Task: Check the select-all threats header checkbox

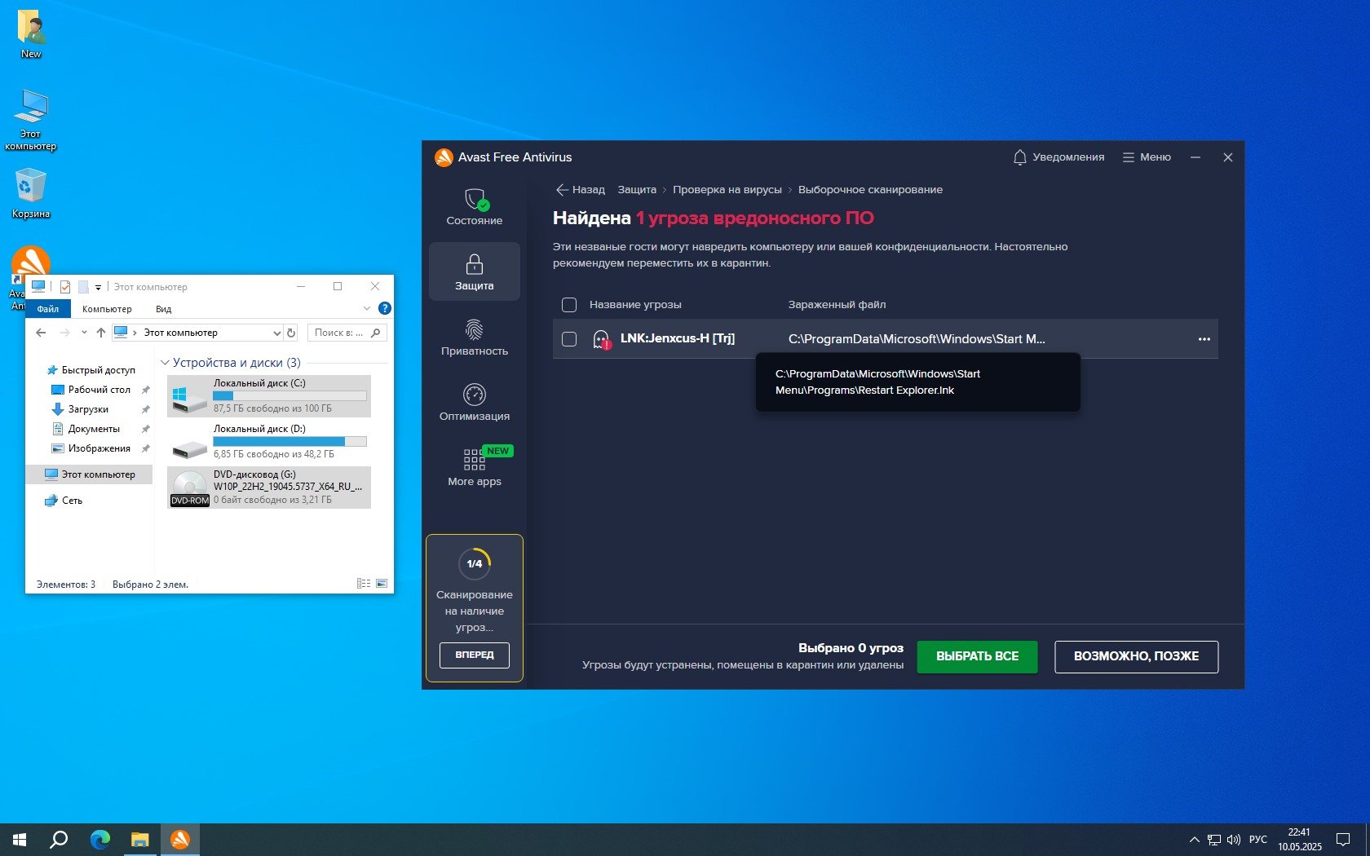Action: pyautogui.click(x=569, y=305)
